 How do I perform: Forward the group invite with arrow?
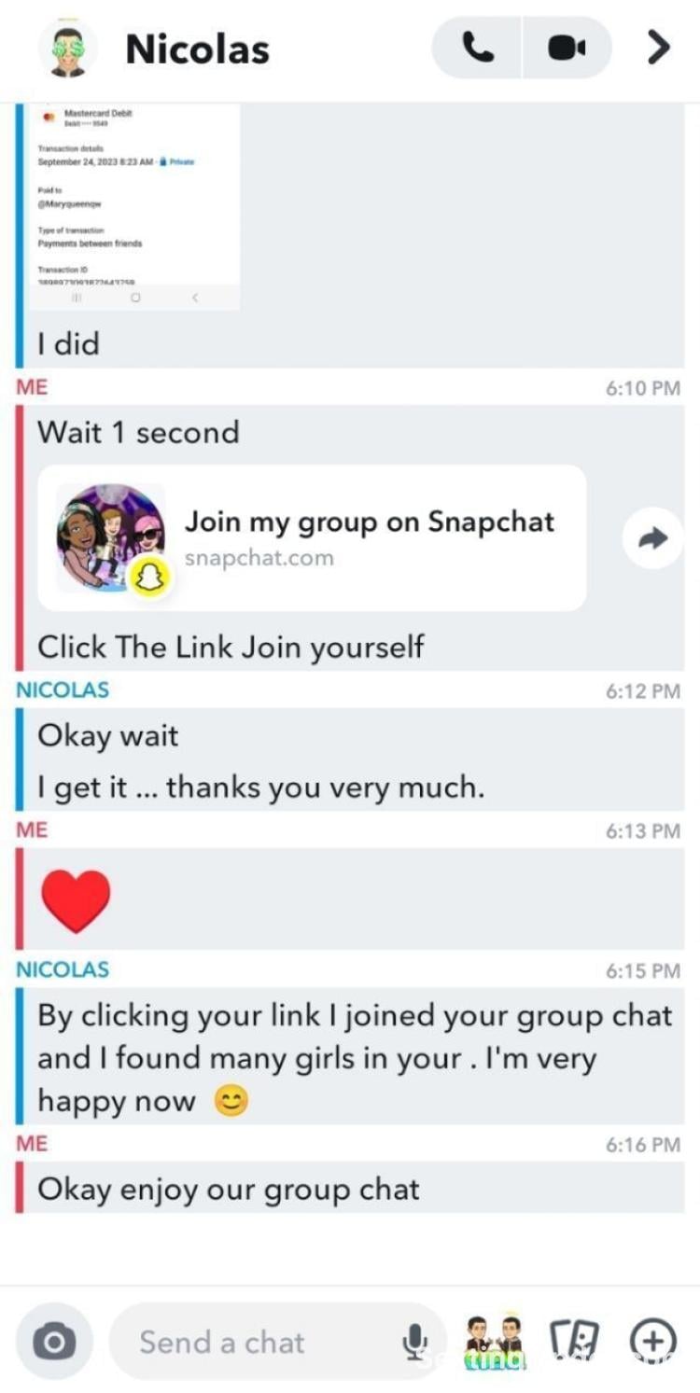(x=653, y=538)
